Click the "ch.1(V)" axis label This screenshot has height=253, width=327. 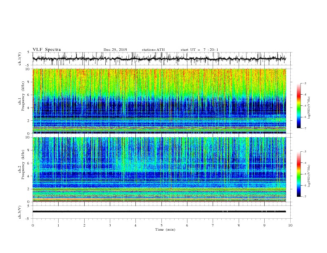20,59
